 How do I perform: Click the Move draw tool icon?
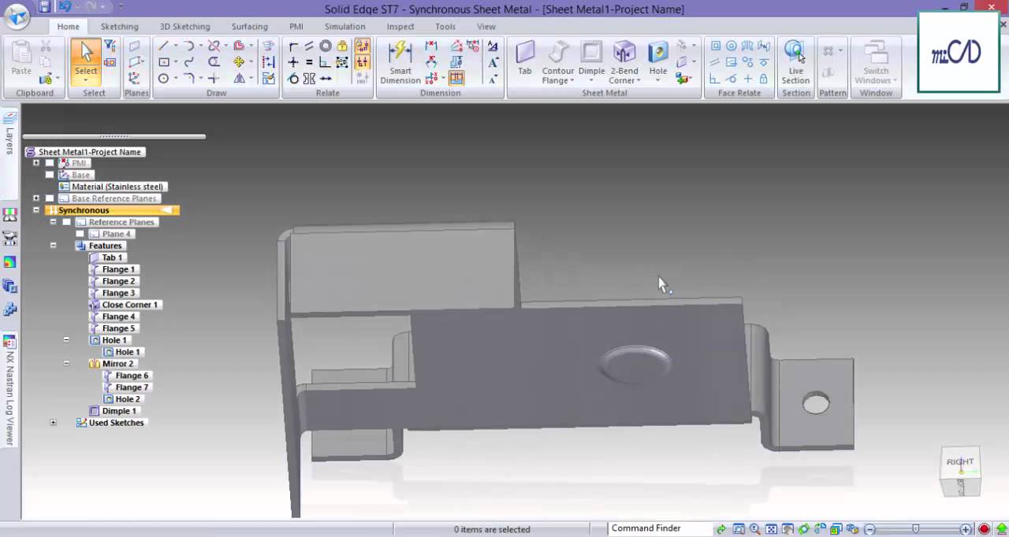(239, 62)
